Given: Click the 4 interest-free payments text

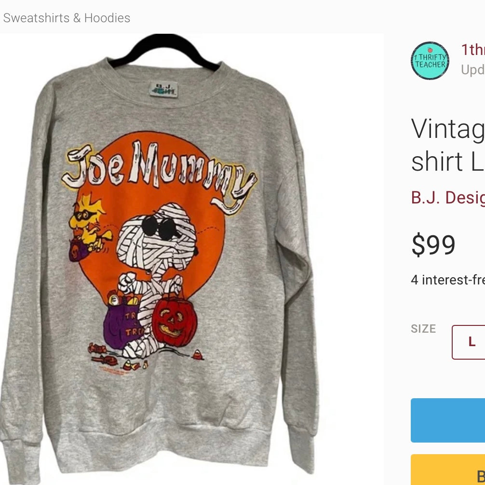Looking at the screenshot, I should pyautogui.click(x=447, y=280).
